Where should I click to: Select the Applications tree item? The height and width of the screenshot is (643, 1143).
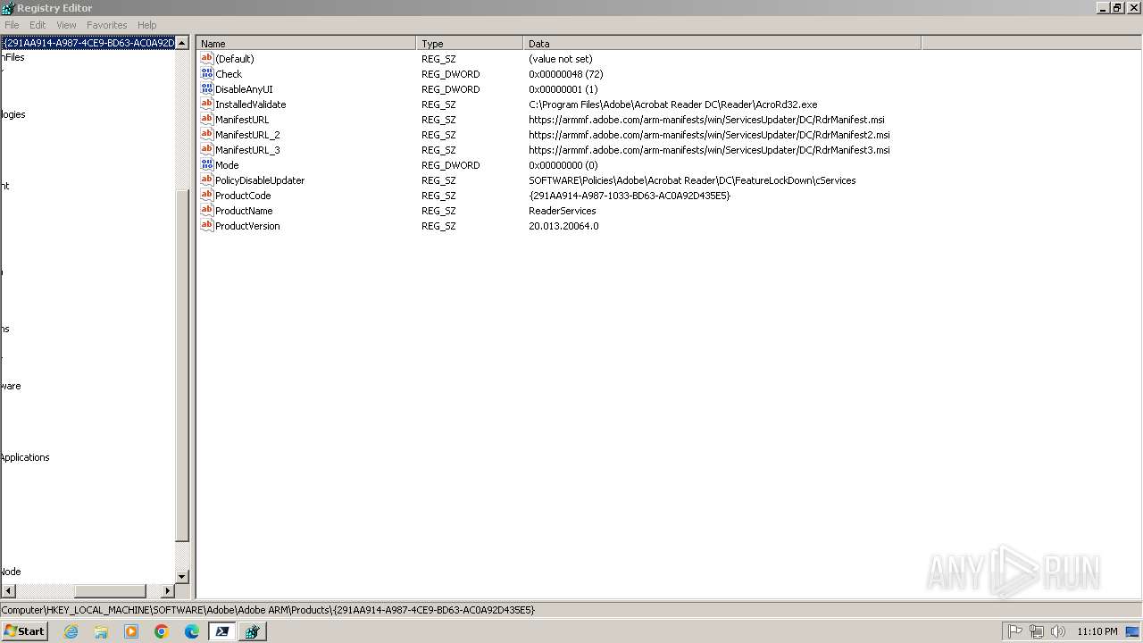click(25, 457)
